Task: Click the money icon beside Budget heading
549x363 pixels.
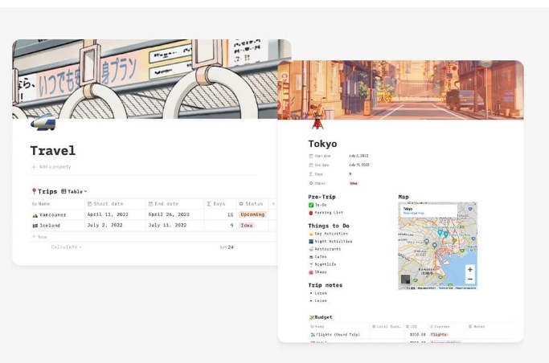Action: (312, 317)
